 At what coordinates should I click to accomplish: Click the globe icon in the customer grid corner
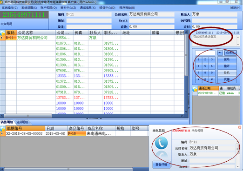2,33
